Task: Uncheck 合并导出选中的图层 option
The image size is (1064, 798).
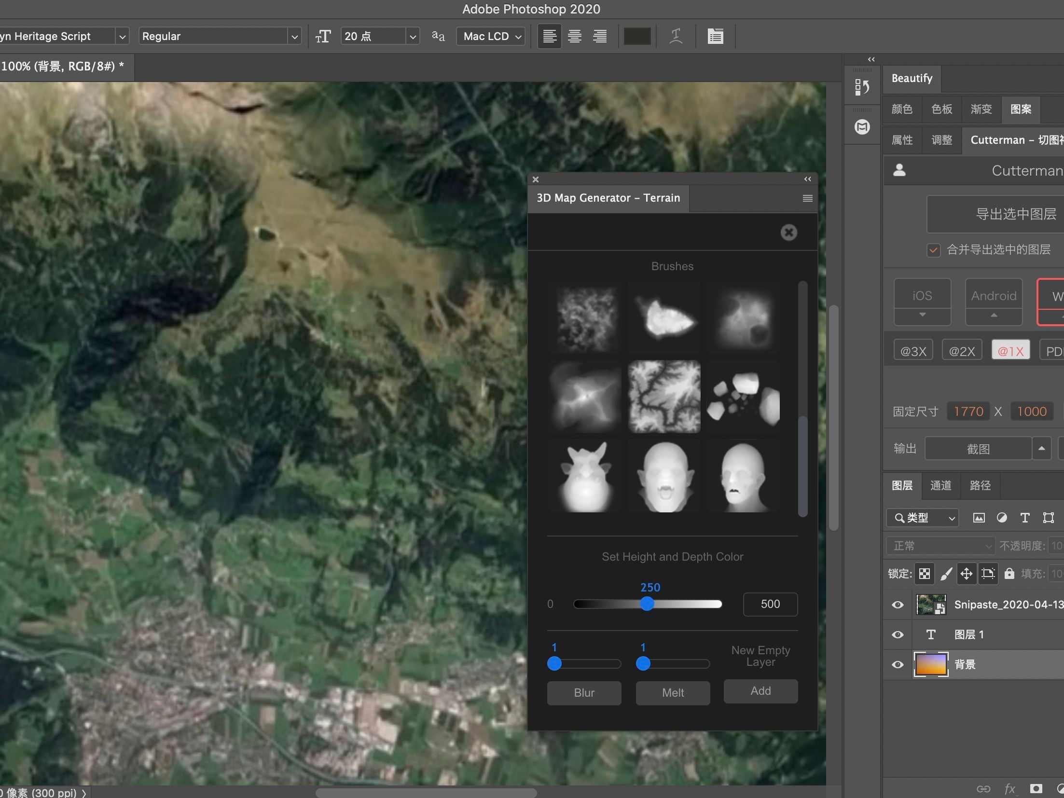Action: [x=933, y=250]
